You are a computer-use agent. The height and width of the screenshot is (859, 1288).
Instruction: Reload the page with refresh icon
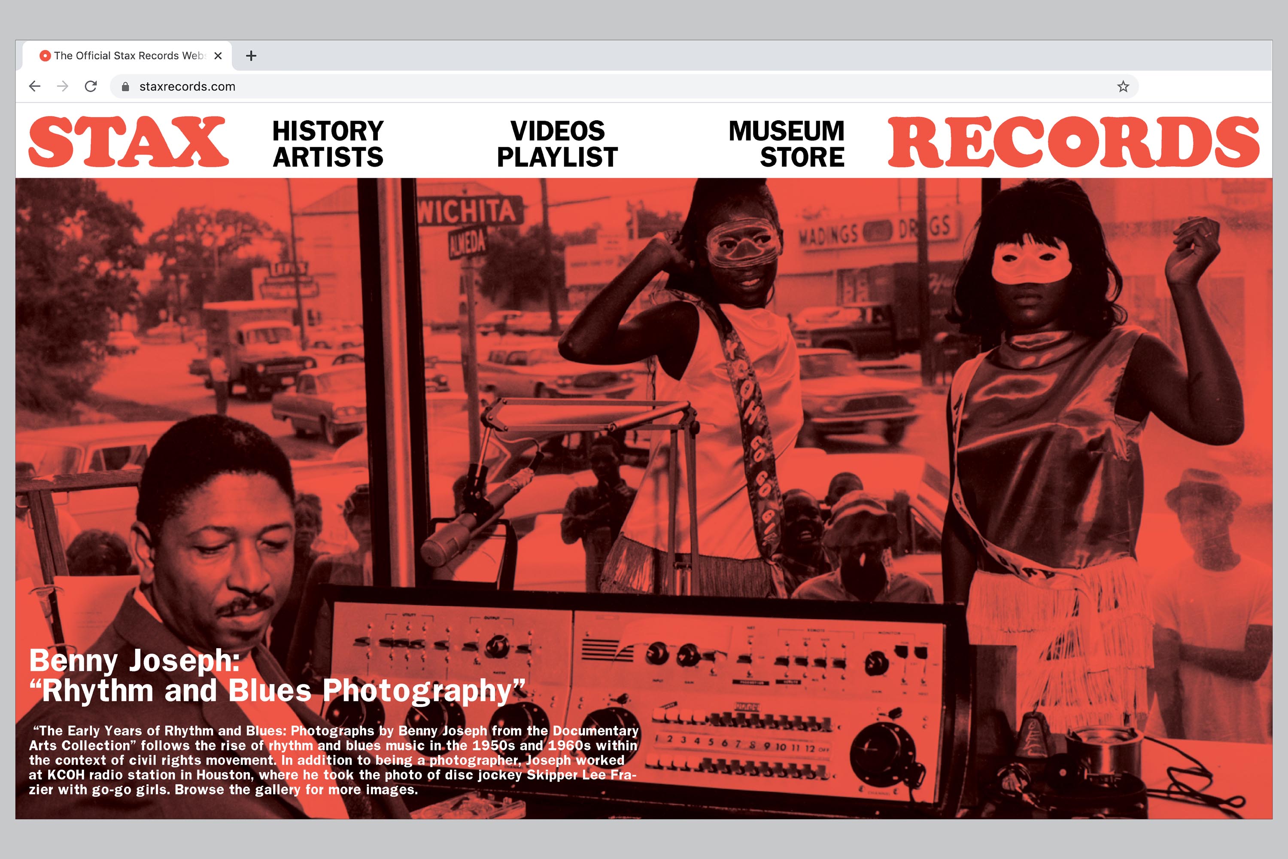(91, 86)
